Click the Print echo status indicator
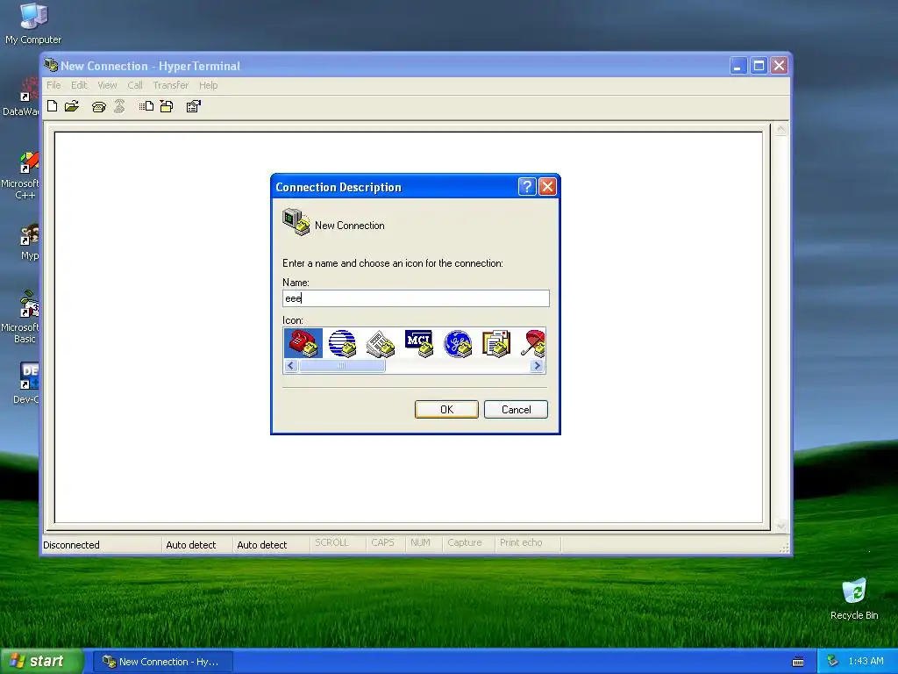Screen dimensions: 898x674 pos(521,542)
